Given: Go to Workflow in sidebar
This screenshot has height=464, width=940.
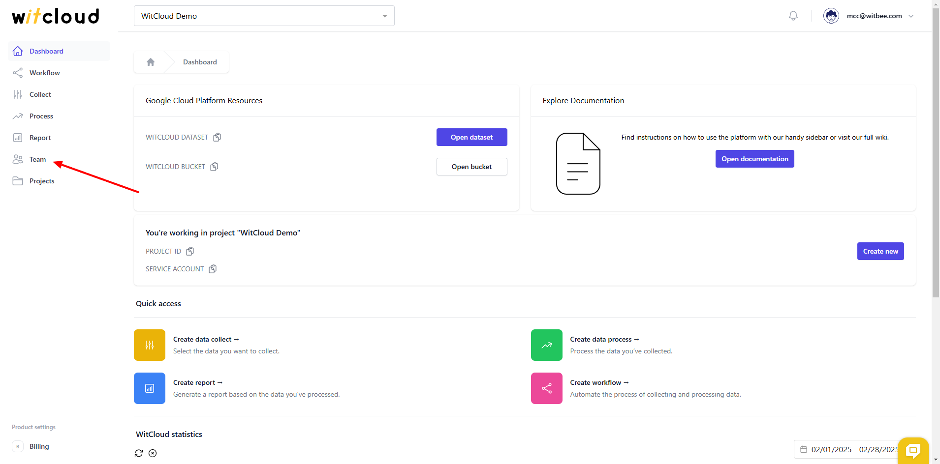Looking at the screenshot, I should tap(59, 73).
